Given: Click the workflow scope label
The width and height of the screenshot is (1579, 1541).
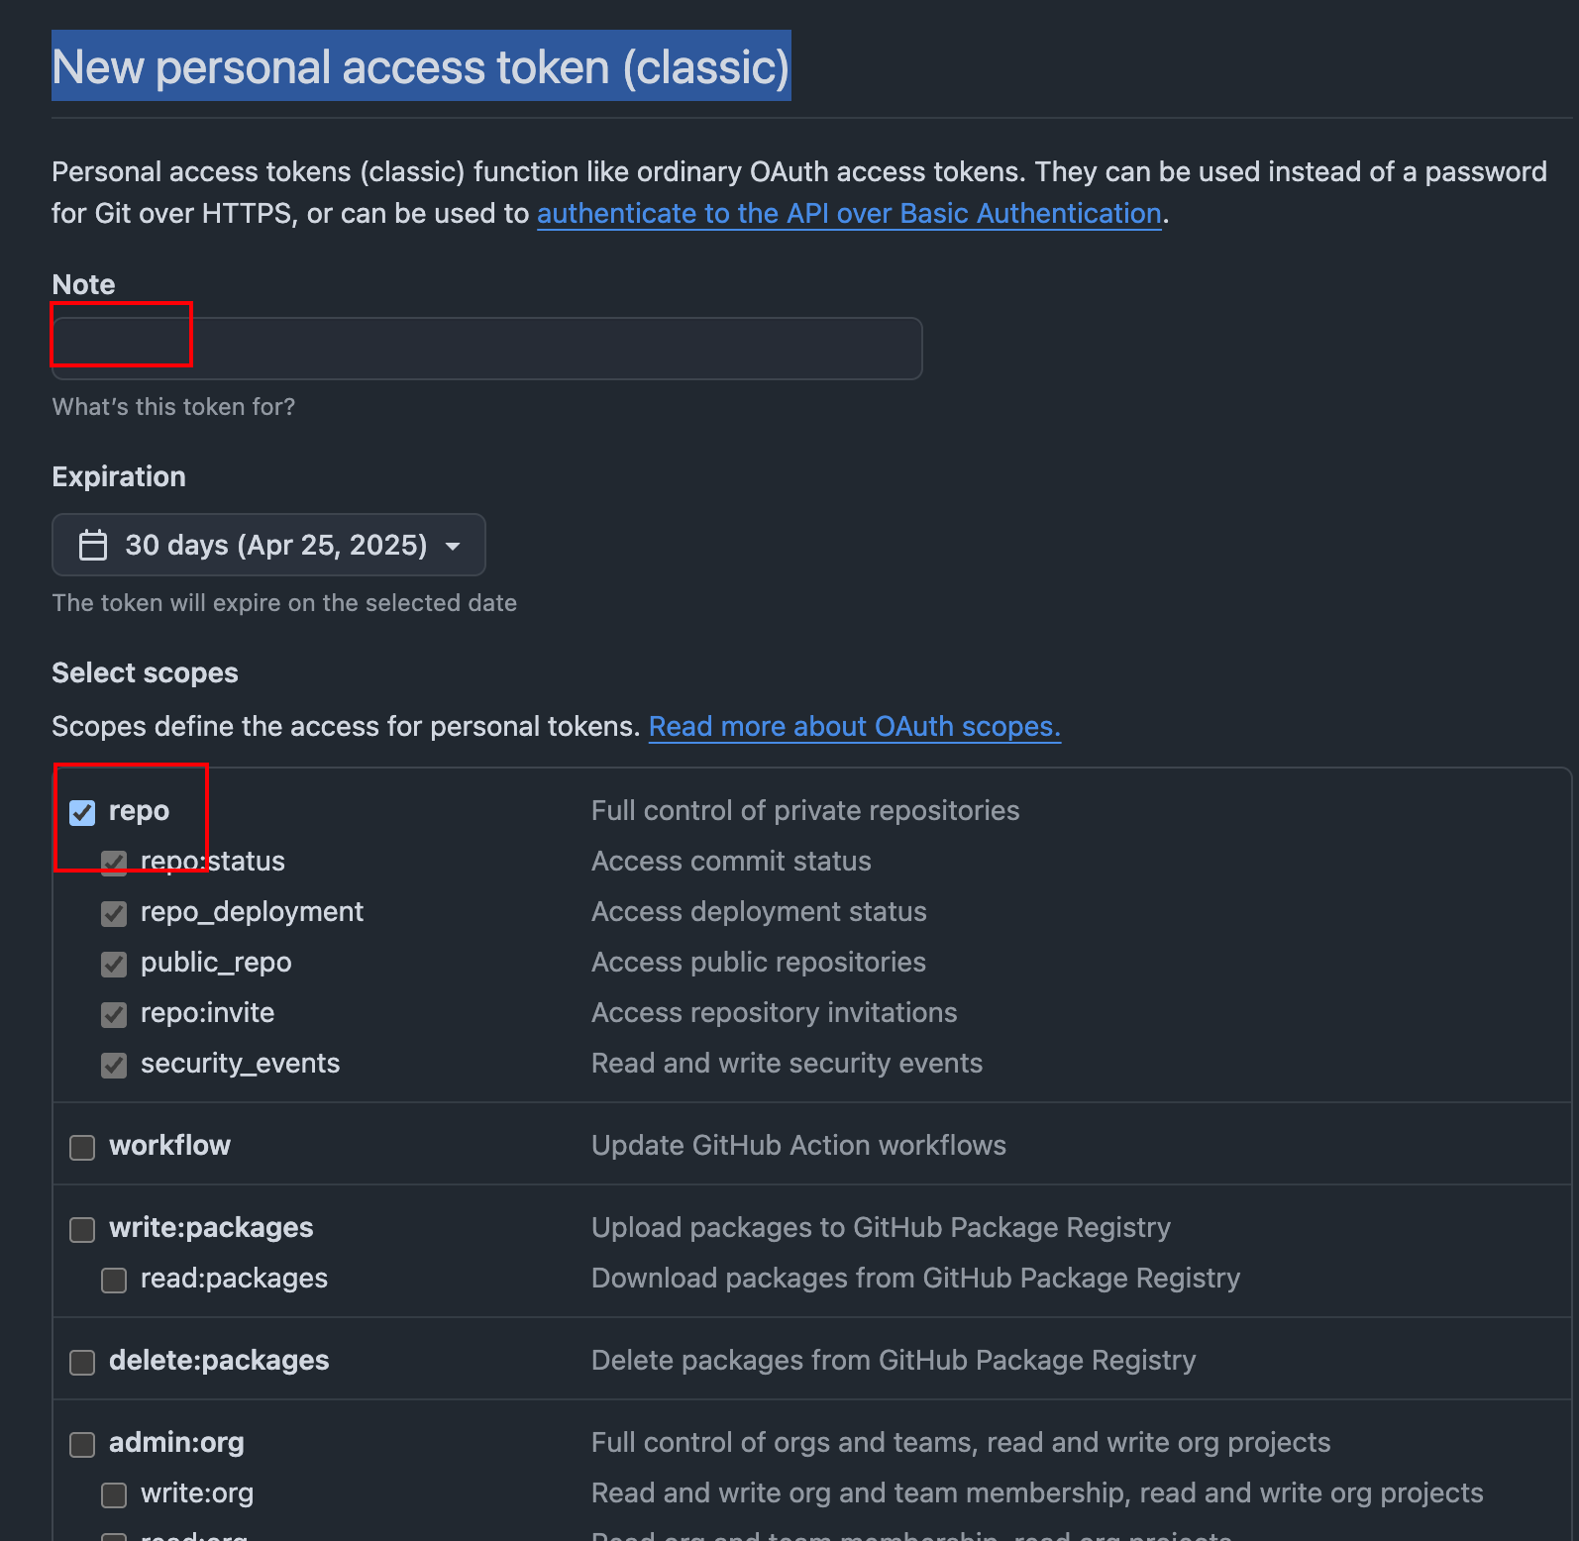Looking at the screenshot, I should (x=169, y=1146).
